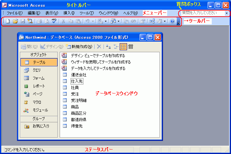The image size is (231, 154).
Task: Click the OfficeLinks Word icon
Action: click(100, 21)
